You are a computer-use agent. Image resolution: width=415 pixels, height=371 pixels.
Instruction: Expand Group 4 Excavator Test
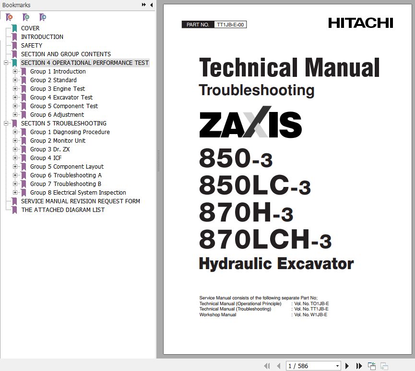[15, 98]
